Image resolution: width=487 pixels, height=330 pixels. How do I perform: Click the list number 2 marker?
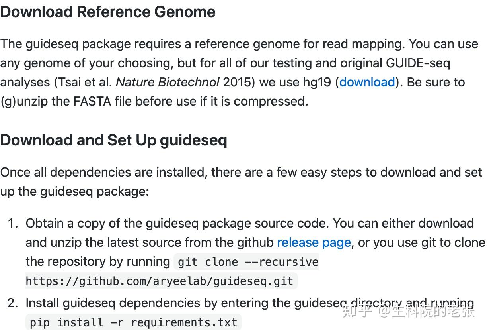click(x=13, y=303)
